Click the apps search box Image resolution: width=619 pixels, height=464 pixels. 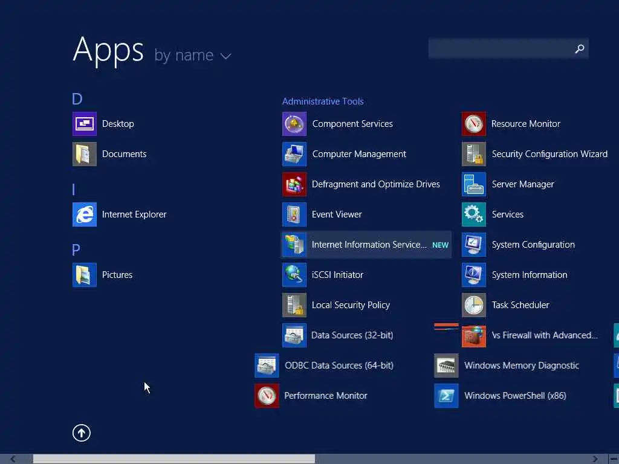(x=508, y=48)
